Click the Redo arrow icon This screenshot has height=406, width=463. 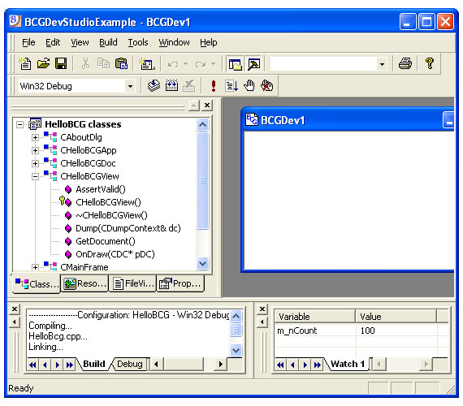[x=201, y=64]
